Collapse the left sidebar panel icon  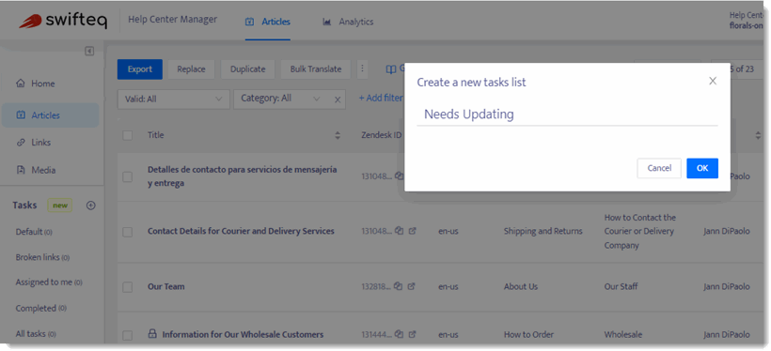[x=89, y=51]
